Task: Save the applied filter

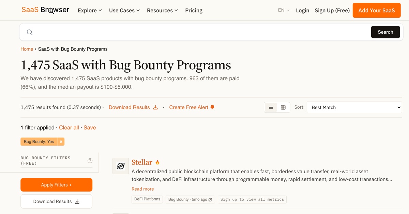Action: tap(90, 128)
